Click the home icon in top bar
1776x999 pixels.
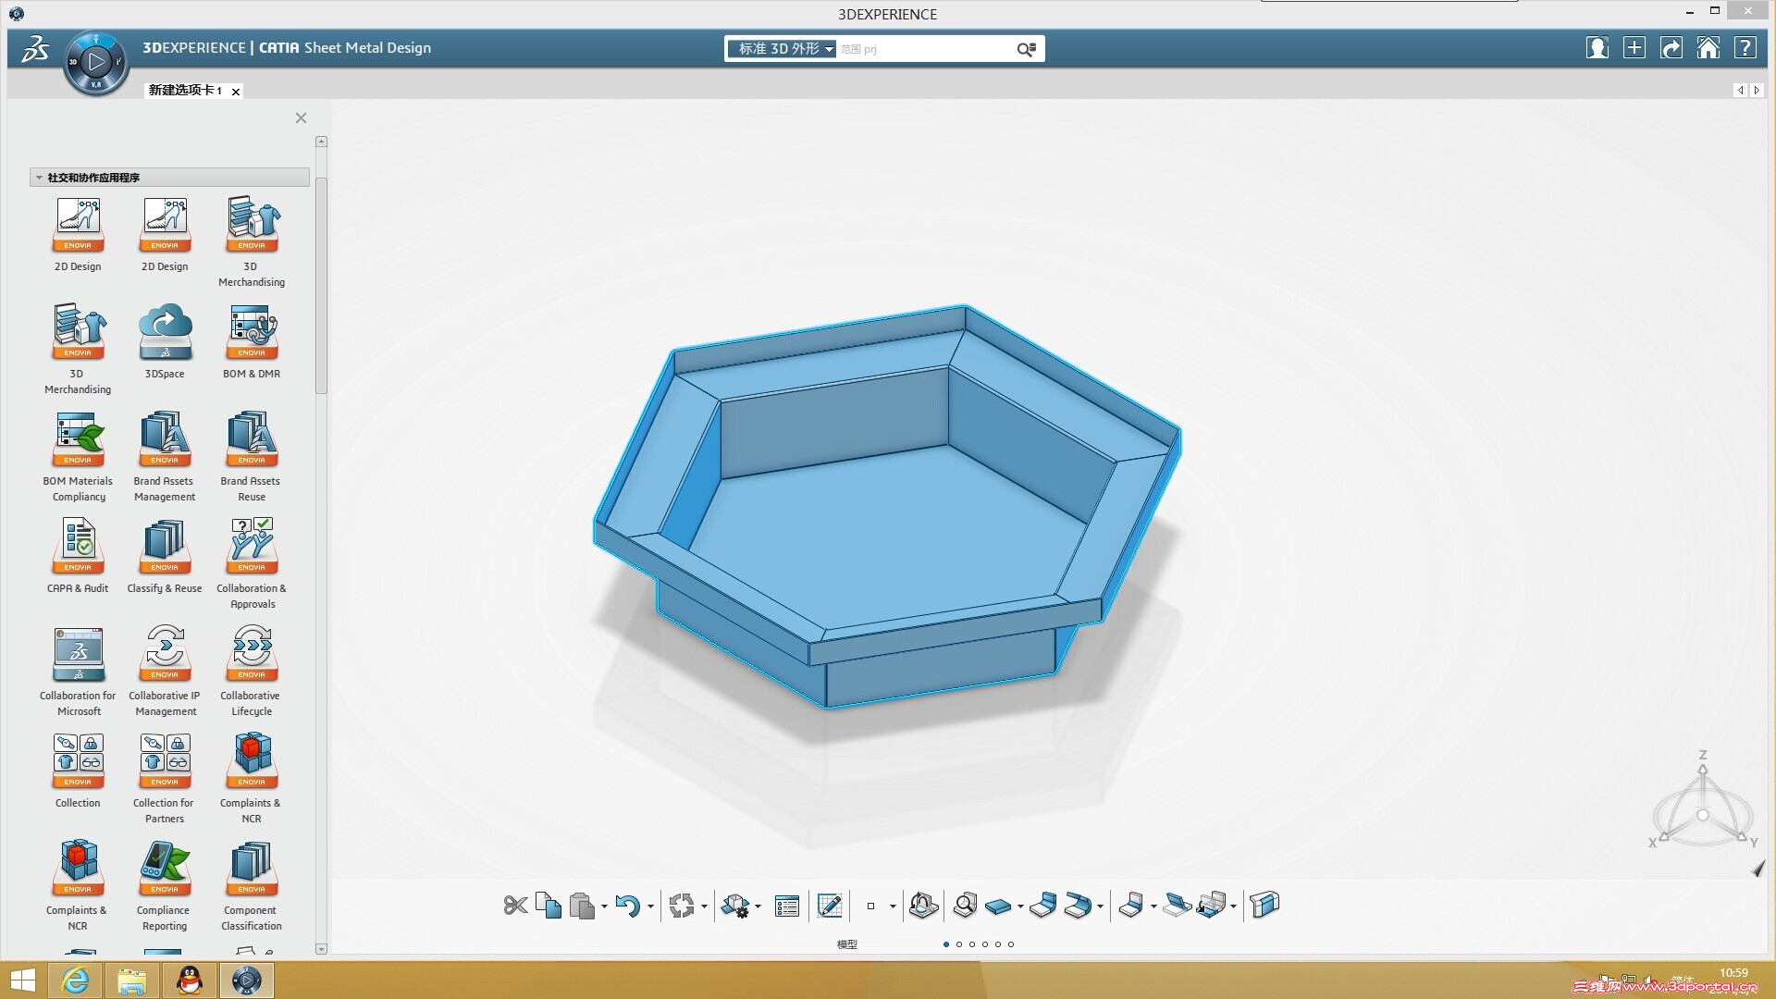coord(1708,48)
